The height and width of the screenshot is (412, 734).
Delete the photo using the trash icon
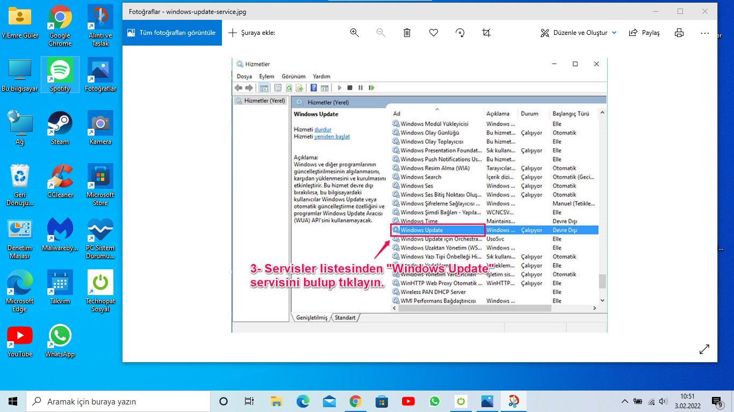click(407, 33)
